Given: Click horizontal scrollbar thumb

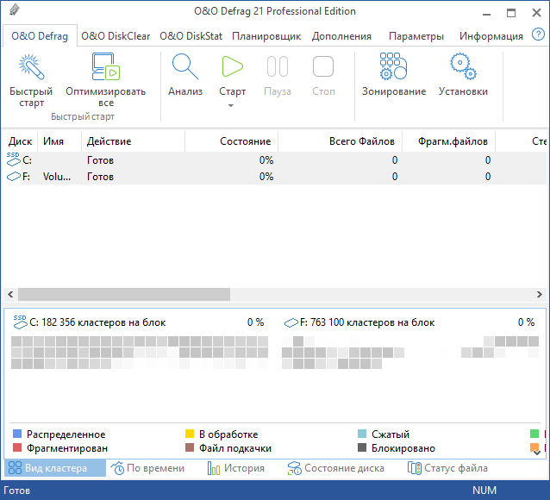Looking at the screenshot, I should pyautogui.click(x=124, y=294).
